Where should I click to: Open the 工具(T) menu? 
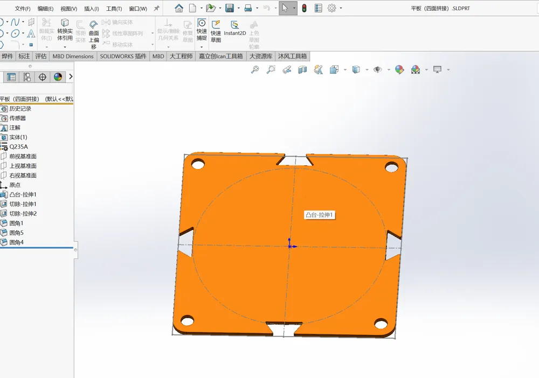[x=114, y=9]
